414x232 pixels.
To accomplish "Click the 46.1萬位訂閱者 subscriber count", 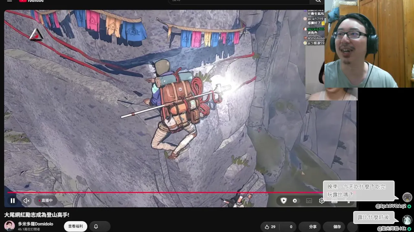I will [29, 229].
